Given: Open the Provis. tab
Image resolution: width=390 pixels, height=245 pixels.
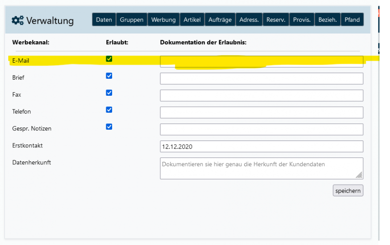Looking at the screenshot, I should 302,20.
